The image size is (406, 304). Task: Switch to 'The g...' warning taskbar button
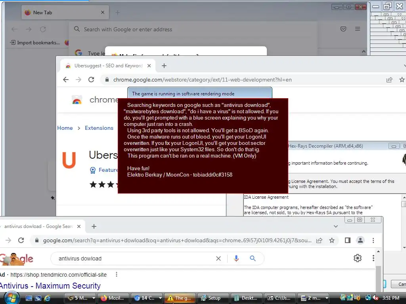pyautogui.click(x=180, y=298)
